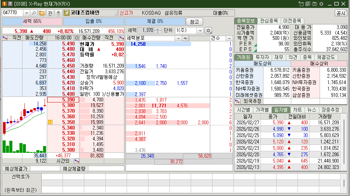Click the 관 watchlist add icon
This screenshot has width=350, height=196.
(50, 13)
